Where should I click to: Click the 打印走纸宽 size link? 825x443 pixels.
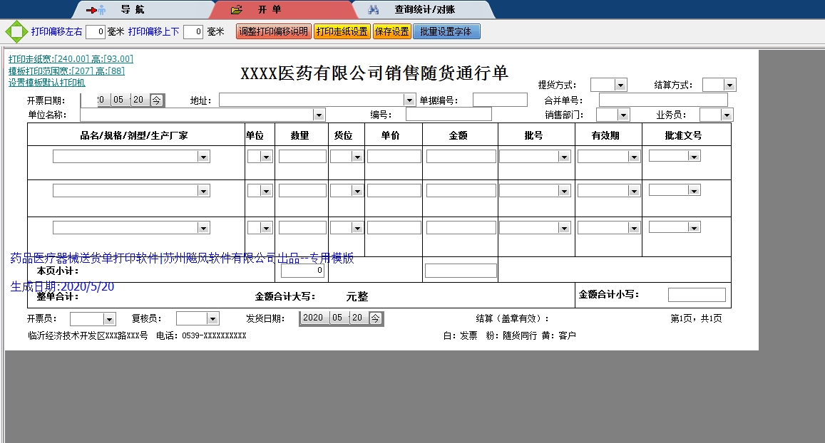tap(70, 59)
